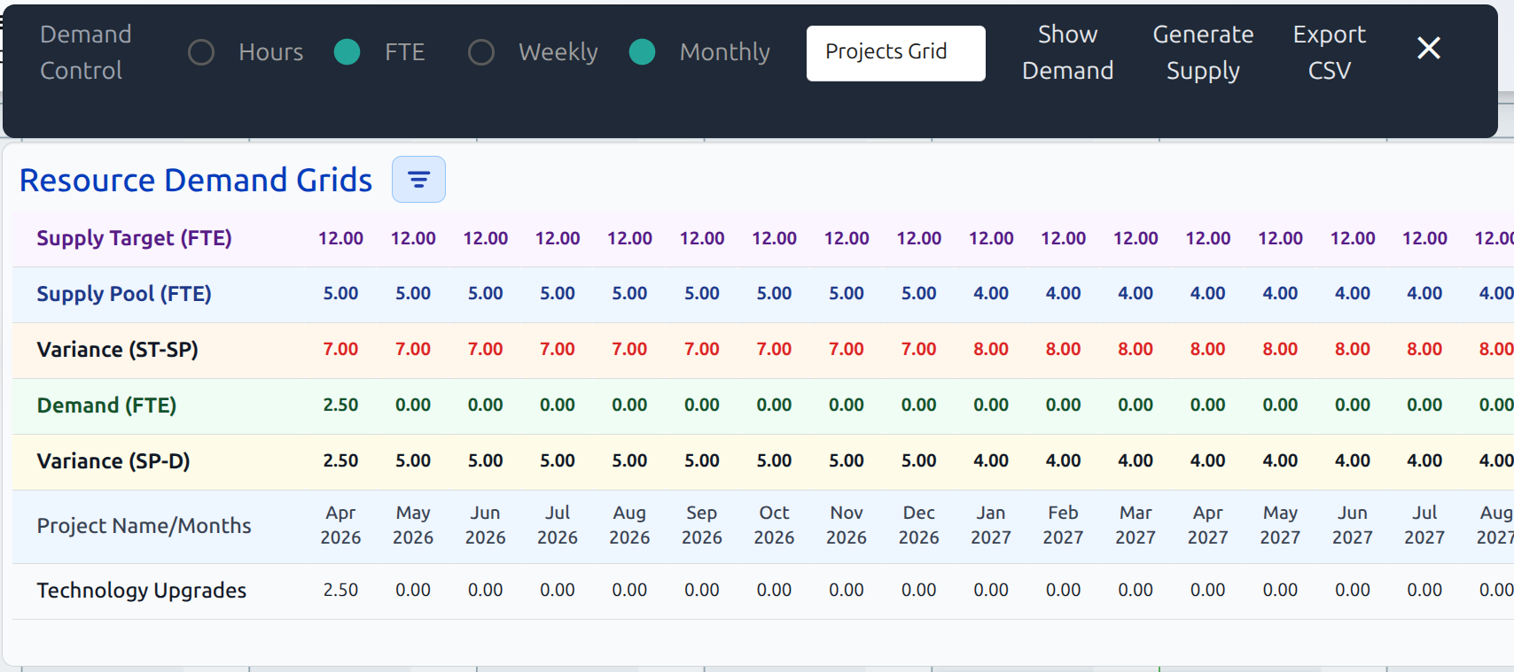
Task: Click the Supply Target (FTE) row label
Action: pyautogui.click(x=134, y=238)
